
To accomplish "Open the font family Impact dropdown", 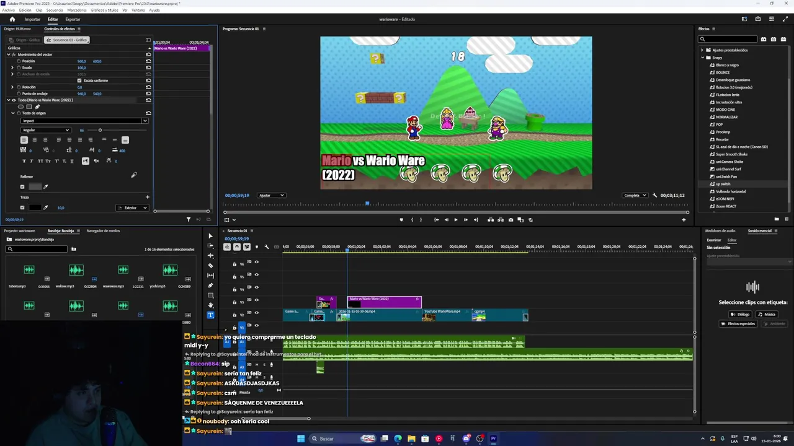I will [84, 121].
